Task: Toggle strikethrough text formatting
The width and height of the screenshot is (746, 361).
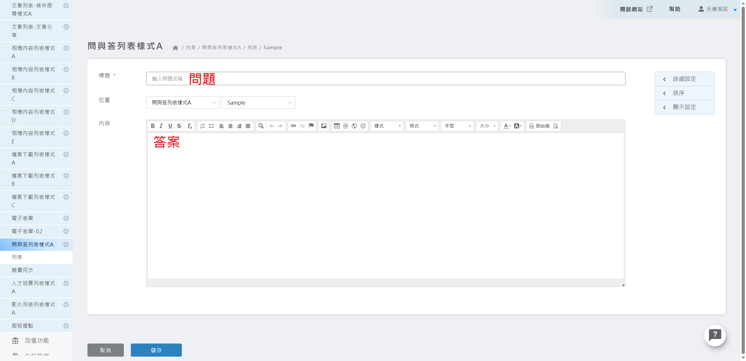Action: pos(179,126)
